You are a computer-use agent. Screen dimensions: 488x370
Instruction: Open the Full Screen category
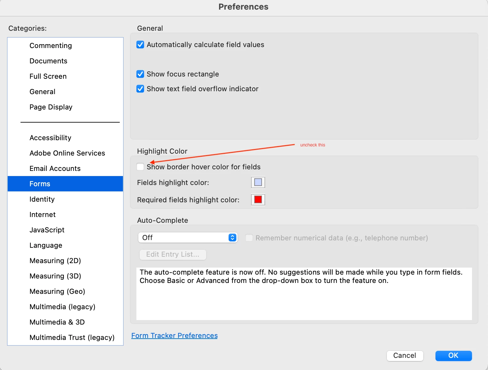tap(48, 76)
